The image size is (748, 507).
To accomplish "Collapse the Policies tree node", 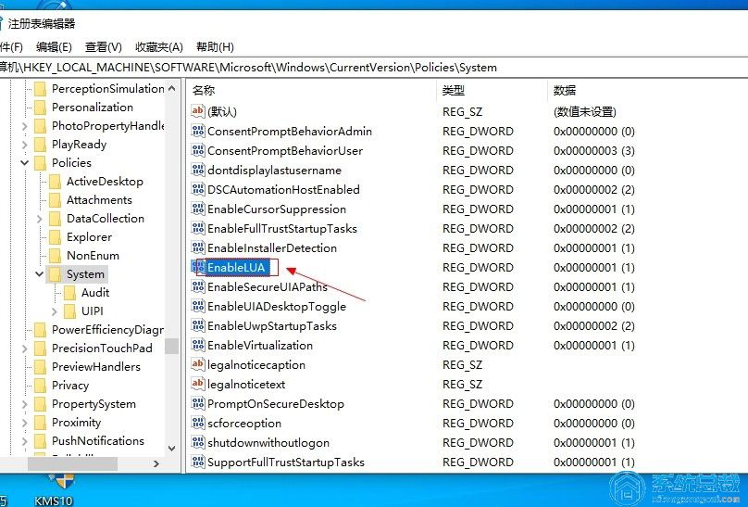I will point(25,163).
